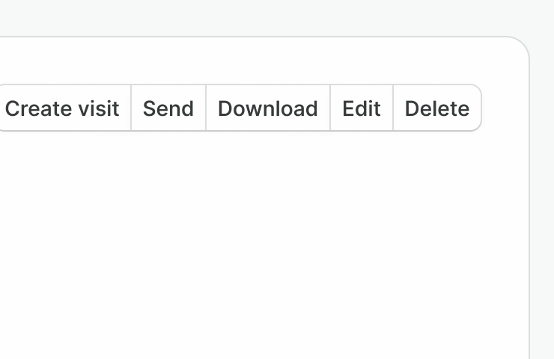Select the Delete option
Viewport: 554px width, 359px height.
437,108
